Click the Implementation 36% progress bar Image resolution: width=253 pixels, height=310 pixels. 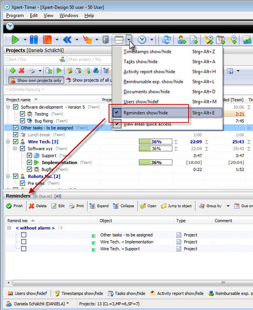156,163
